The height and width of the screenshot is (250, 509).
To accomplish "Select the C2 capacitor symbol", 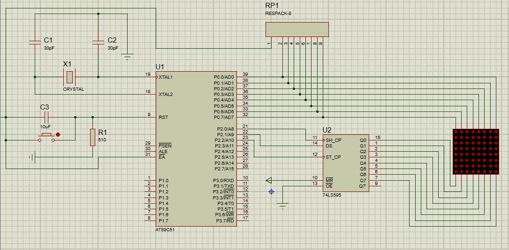I will (x=99, y=43).
